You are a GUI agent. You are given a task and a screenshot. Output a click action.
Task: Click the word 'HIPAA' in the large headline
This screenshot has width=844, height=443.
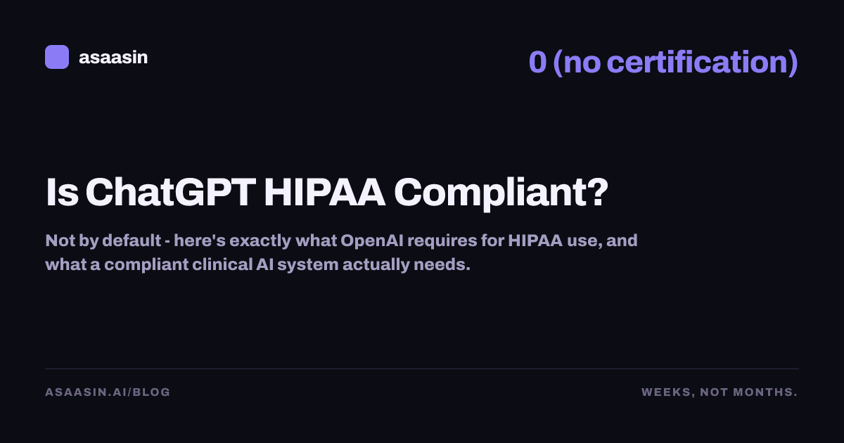pos(324,191)
